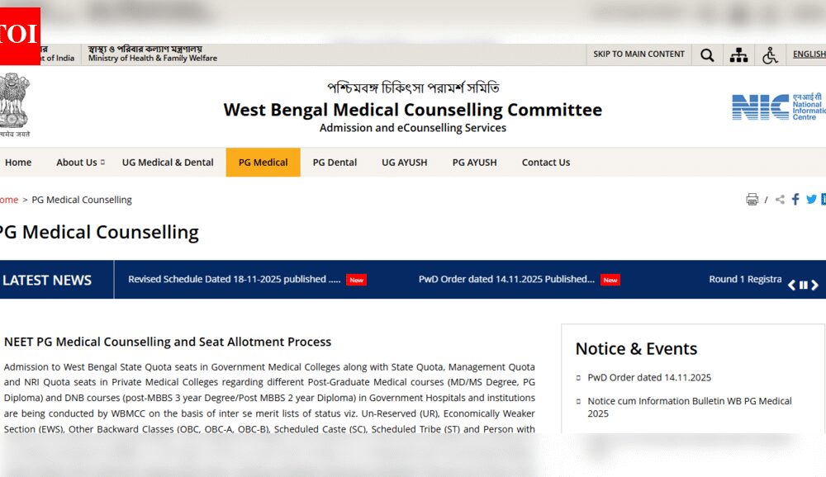Viewport: 826px width, 477px height.
Task: Click the share icon
Action: (780, 200)
